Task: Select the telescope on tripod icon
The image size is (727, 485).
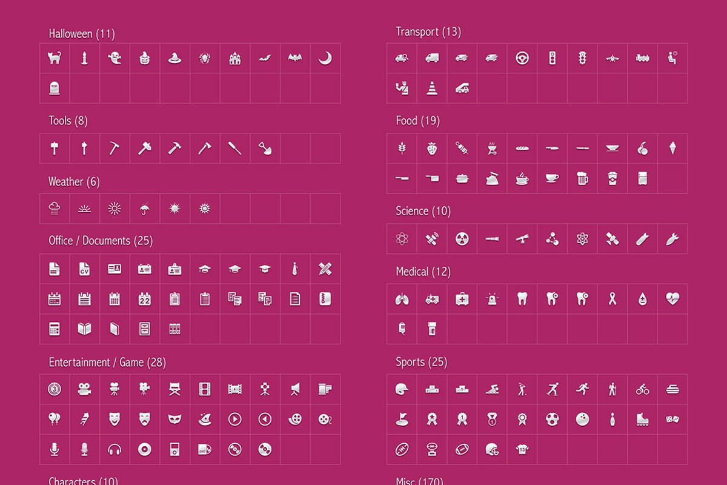Action: pyautogui.click(x=522, y=238)
